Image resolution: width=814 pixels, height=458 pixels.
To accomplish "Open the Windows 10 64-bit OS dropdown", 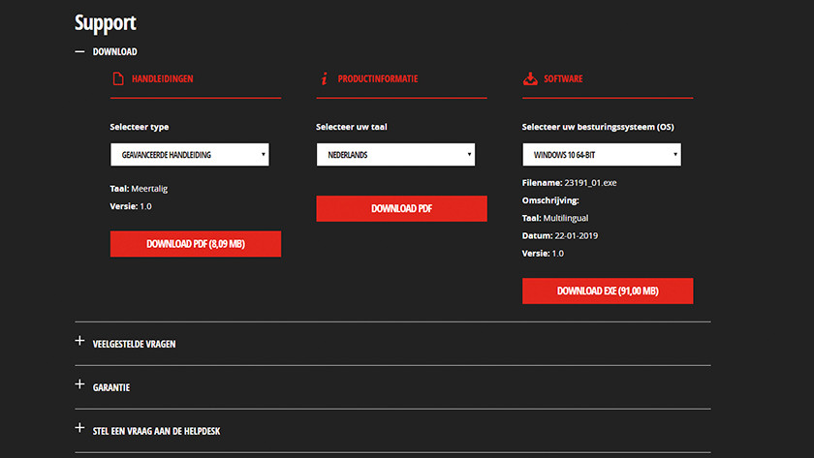I will tap(601, 155).
